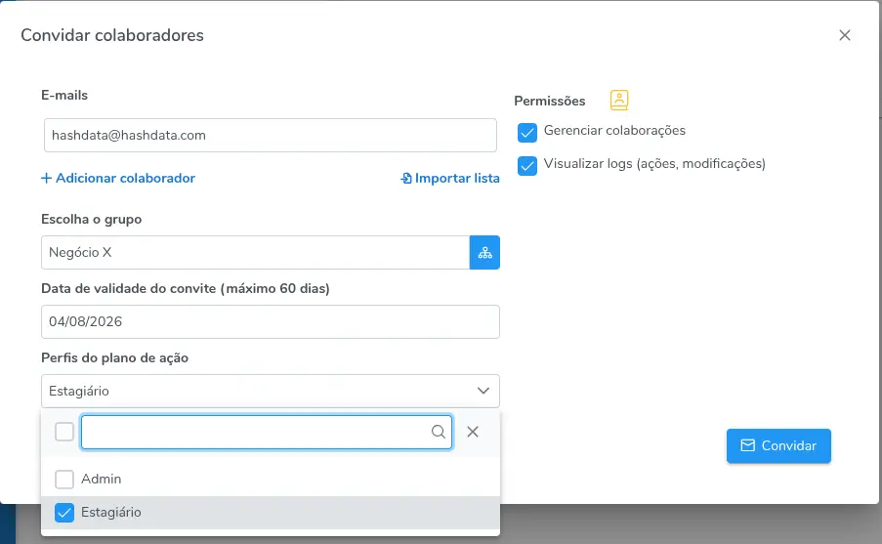Screen dimensions: 882x544
Task: Uncheck the Estagiário profile option
Action: tap(64, 513)
